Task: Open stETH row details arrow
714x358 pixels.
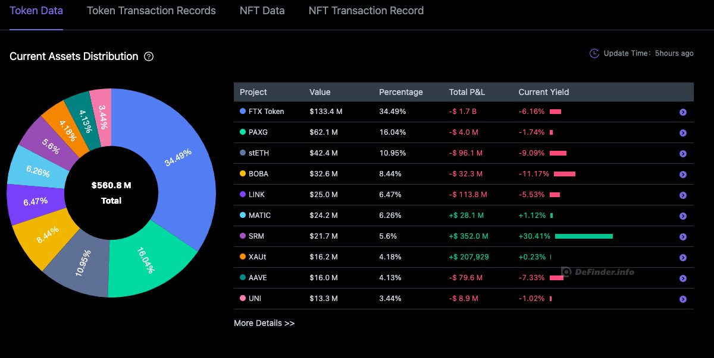Action: [683, 154]
